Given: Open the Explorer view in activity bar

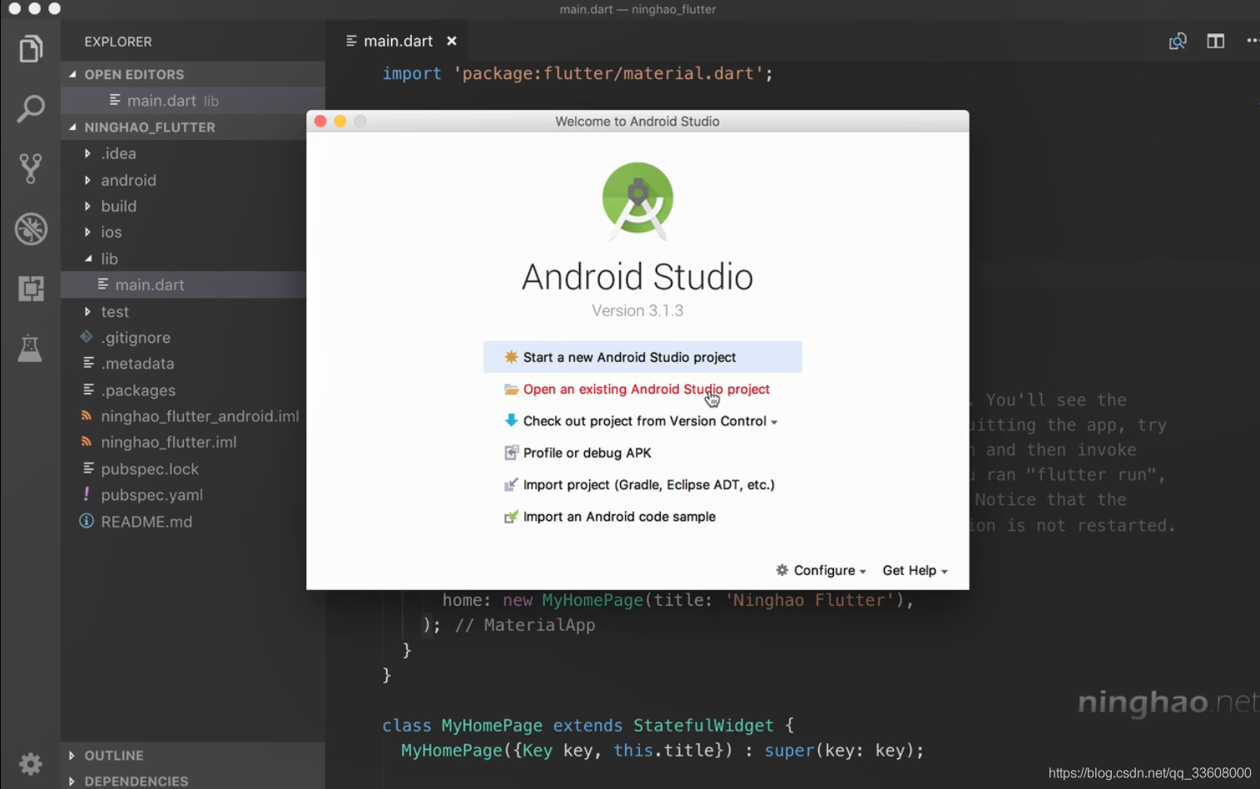Looking at the screenshot, I should tap(31, 49).
